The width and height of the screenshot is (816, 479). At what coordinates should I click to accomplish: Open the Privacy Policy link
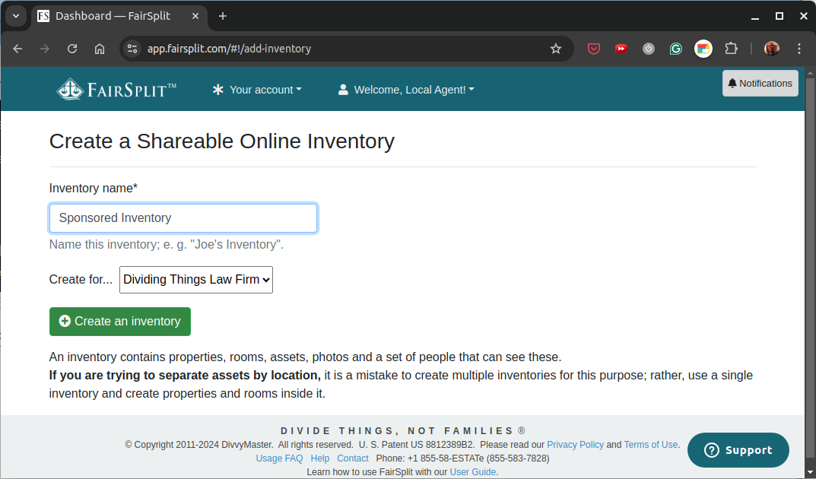click(x=575, y=445)
